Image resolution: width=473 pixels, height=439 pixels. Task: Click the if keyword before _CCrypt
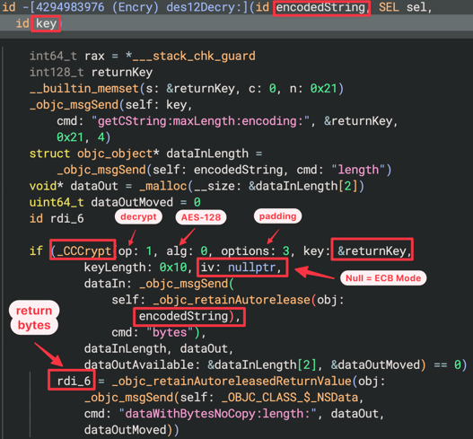pos(36,251)
